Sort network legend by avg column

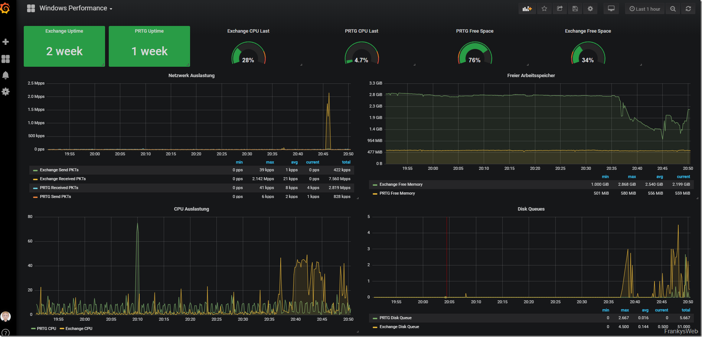294,162
